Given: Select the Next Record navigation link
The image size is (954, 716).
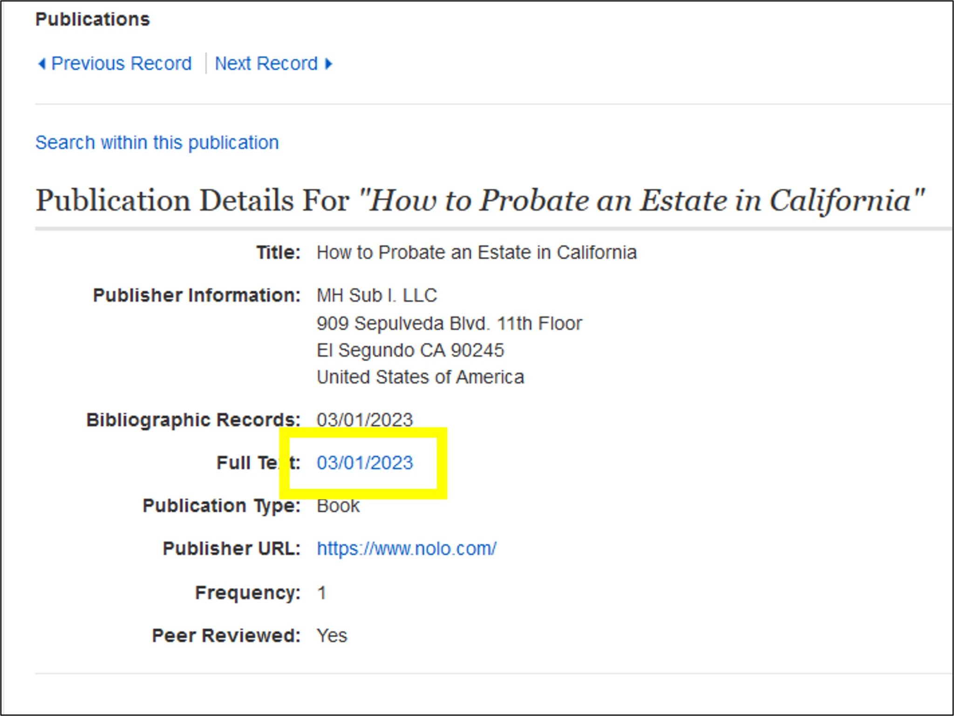Looking at the screenshot, I should (x=266, y=63).
